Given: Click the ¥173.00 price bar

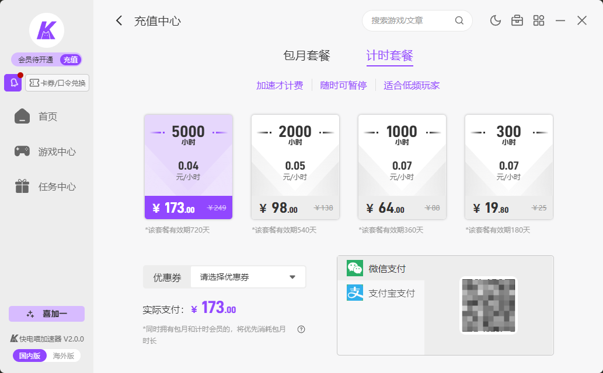Looking at the screenshot, I should click(189, 207).
